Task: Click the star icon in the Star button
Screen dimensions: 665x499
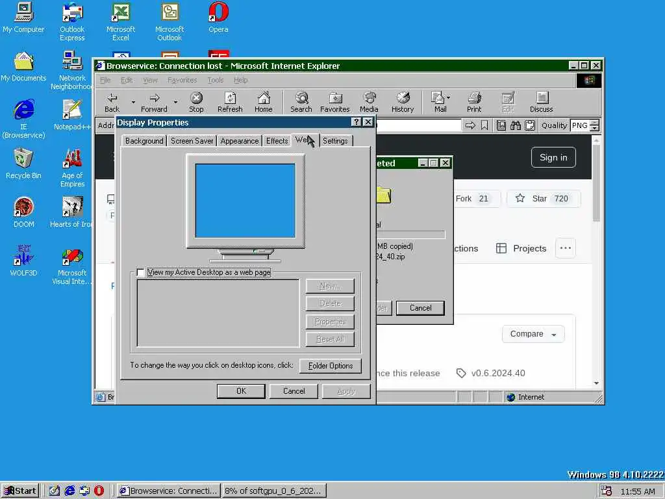Action: [x=520, y=198]
